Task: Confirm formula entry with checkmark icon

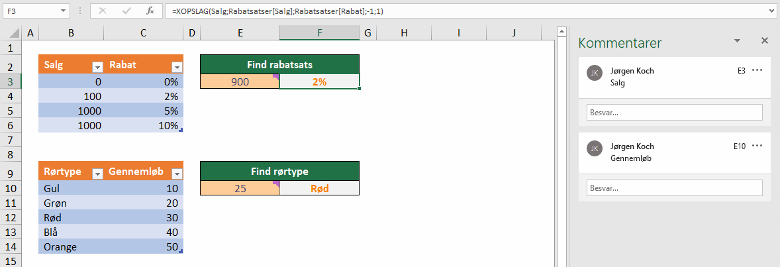Action: (126, 11)
